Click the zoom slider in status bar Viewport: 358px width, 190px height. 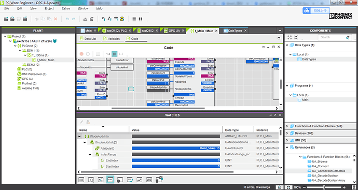(324, 187)
